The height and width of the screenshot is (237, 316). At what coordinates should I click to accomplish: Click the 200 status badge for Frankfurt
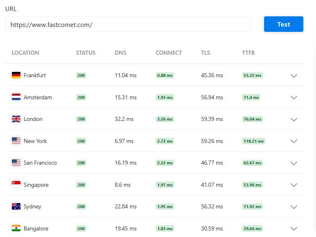click(x=81, y=75)
